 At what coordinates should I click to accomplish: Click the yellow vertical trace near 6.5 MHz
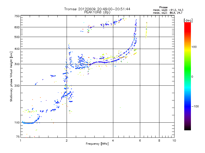point(146,30)
